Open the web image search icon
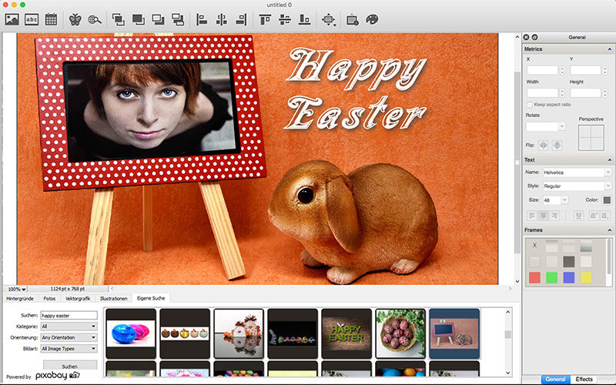The width and height of the screenshot is (616, 385). tap(94, 19)
